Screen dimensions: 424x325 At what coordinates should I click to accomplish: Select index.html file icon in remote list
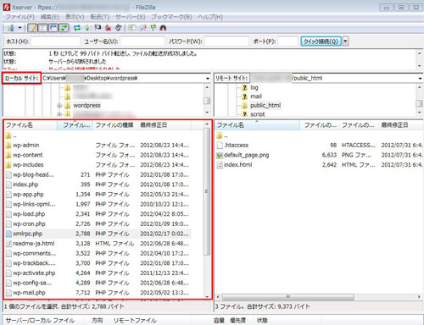coord(220,165)
